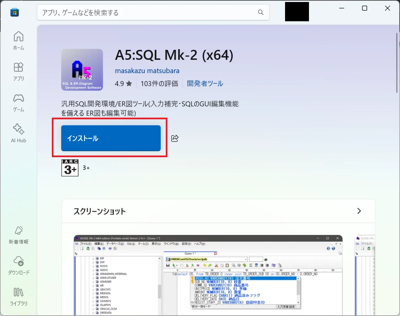Click the スクリーンショット heading

100,211
